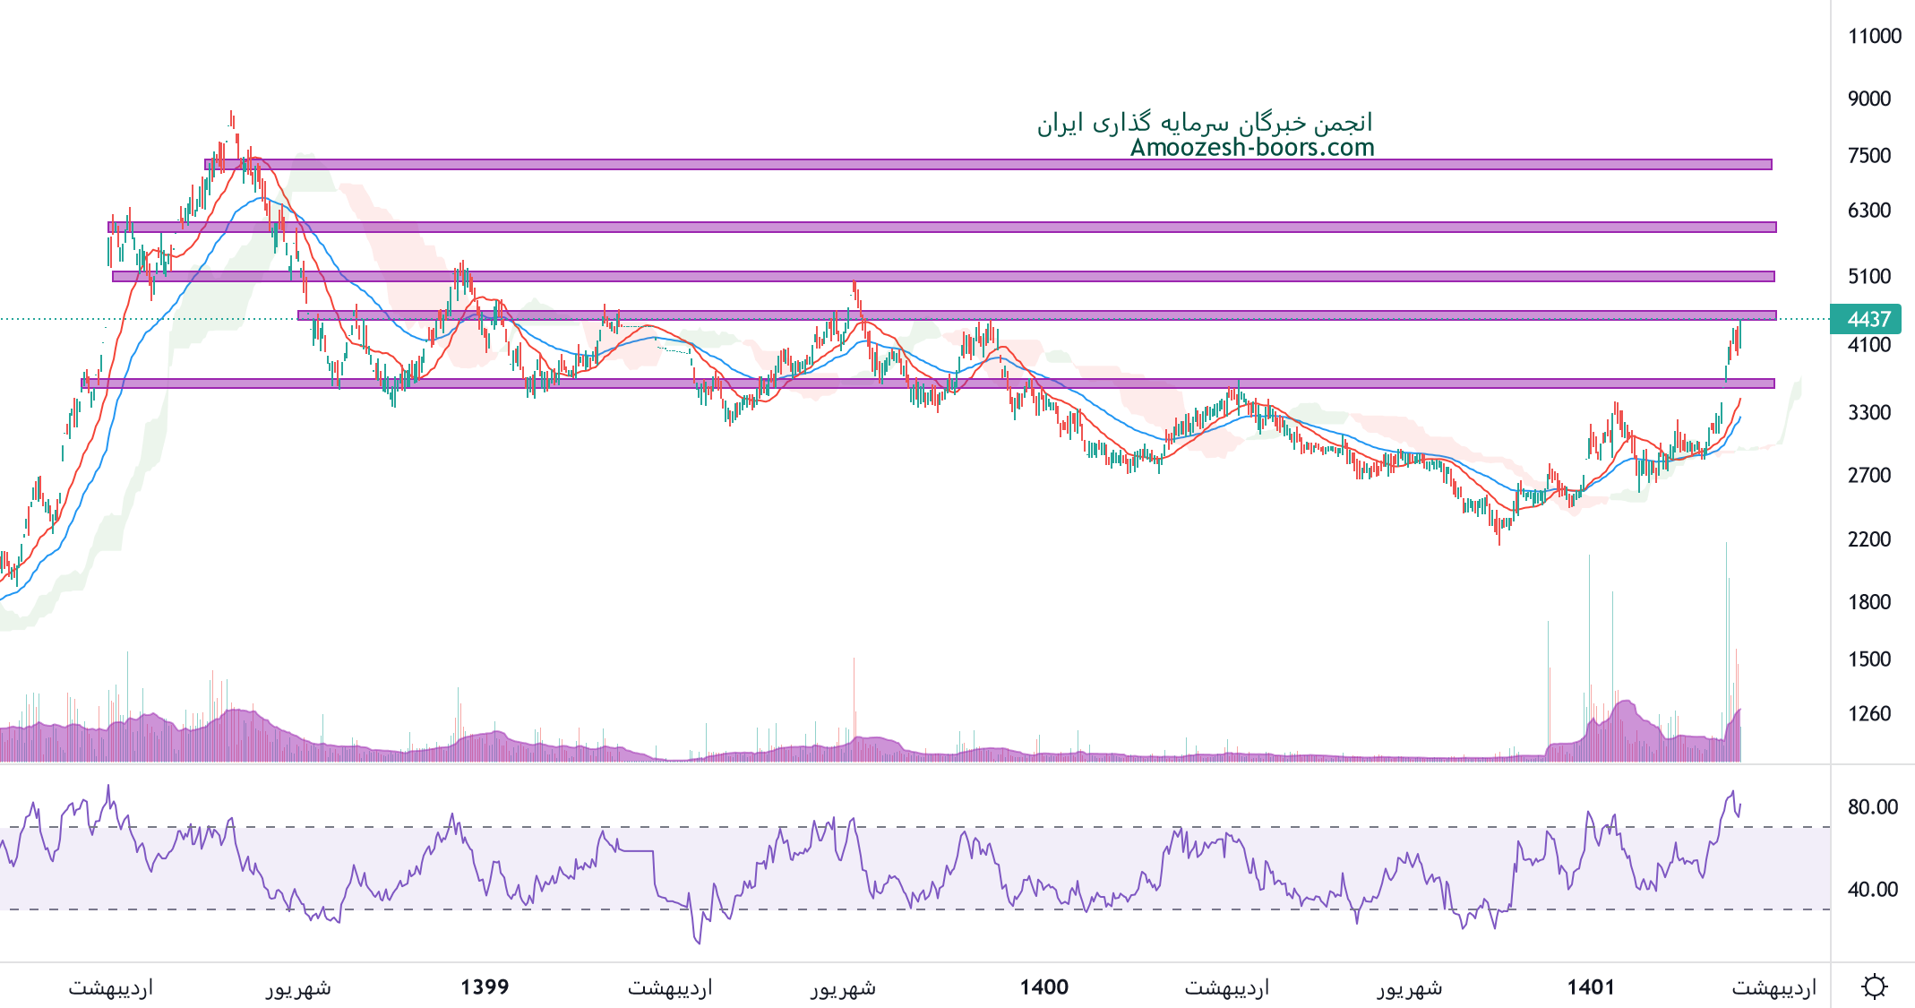Click the RSI 40.00 scale label

tap(1872, 890)
